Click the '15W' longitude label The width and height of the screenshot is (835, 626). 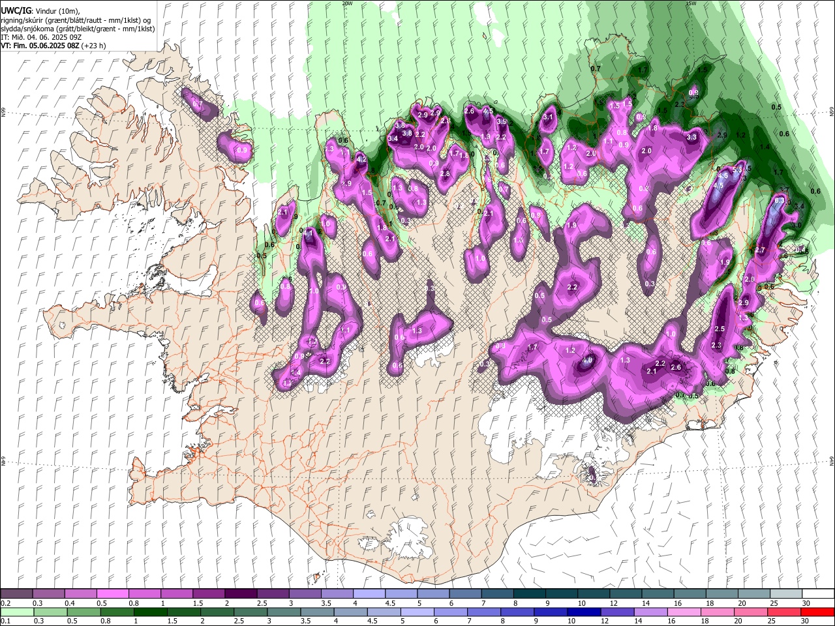pyautogui.click(x=691, y=3)
